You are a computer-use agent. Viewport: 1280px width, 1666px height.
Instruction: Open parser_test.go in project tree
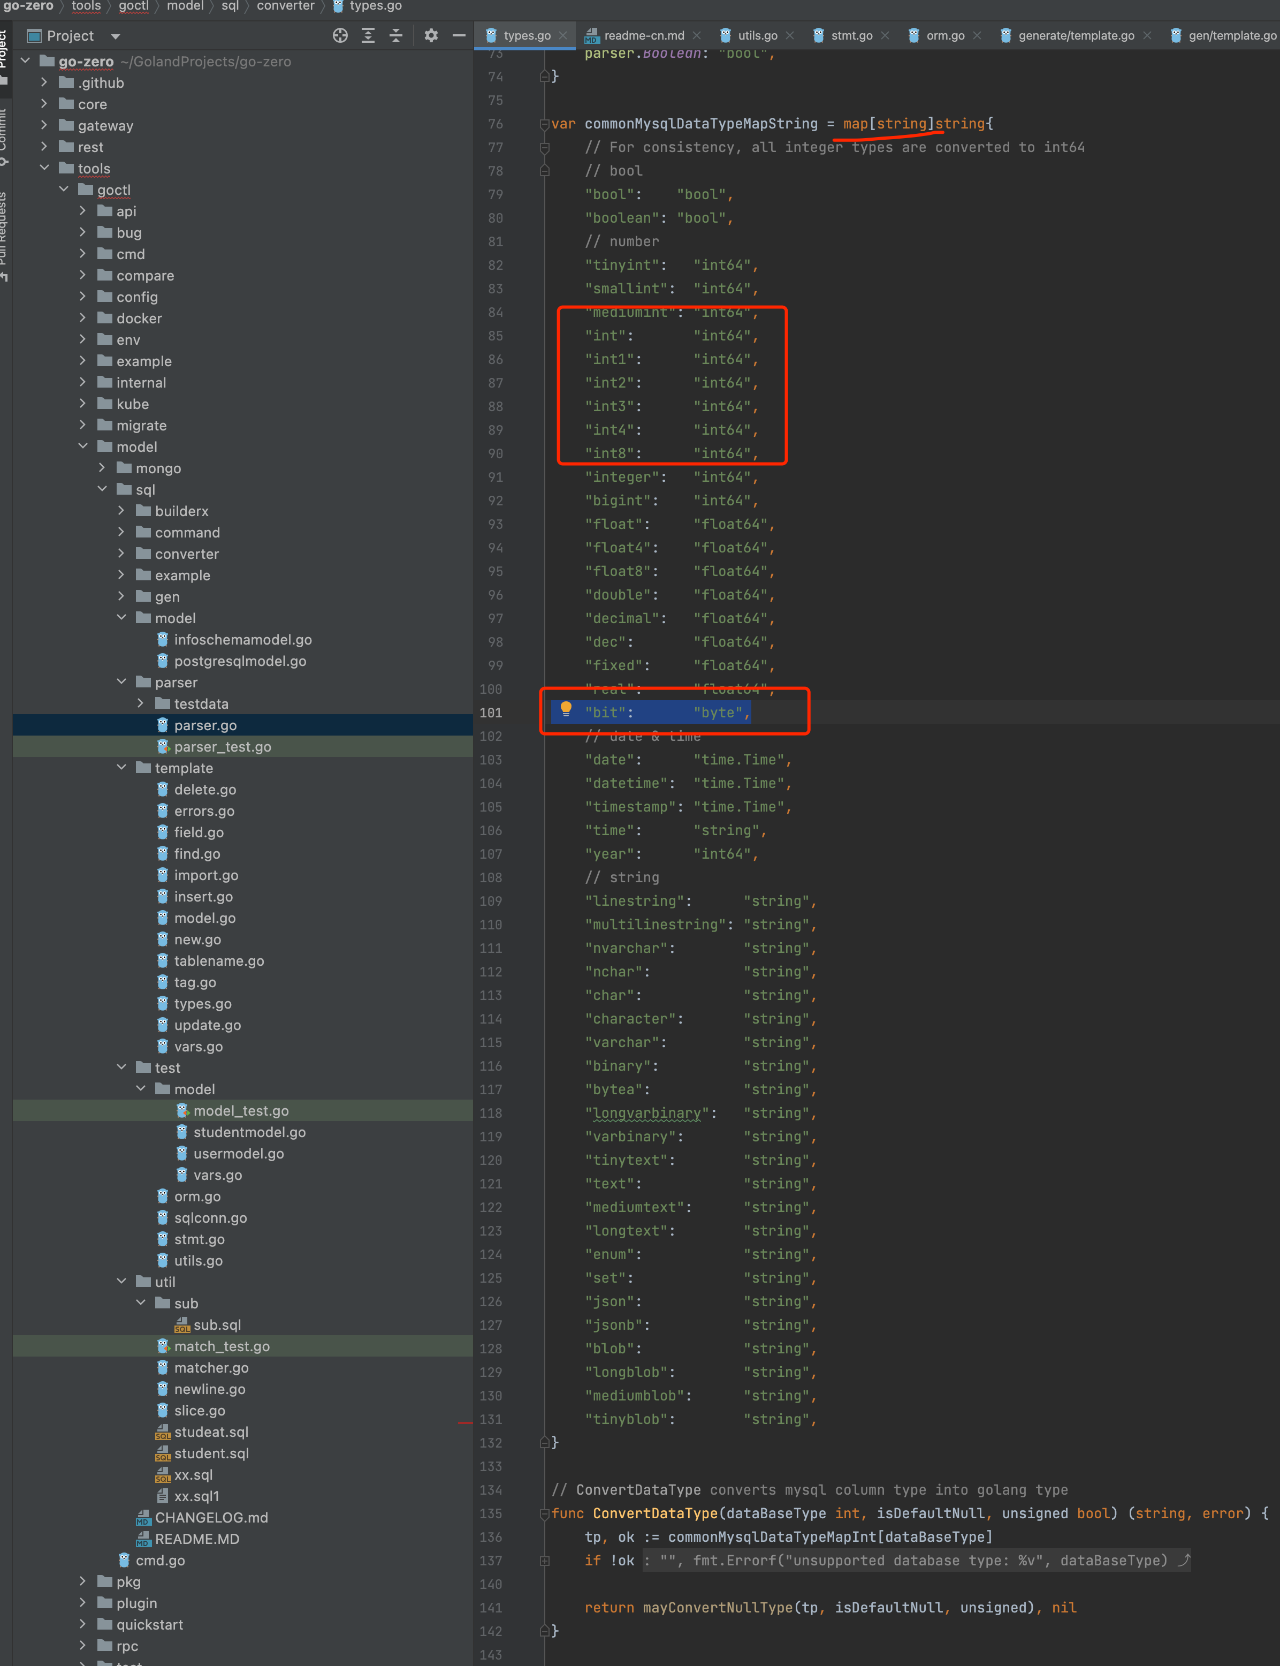pos(223,747)
